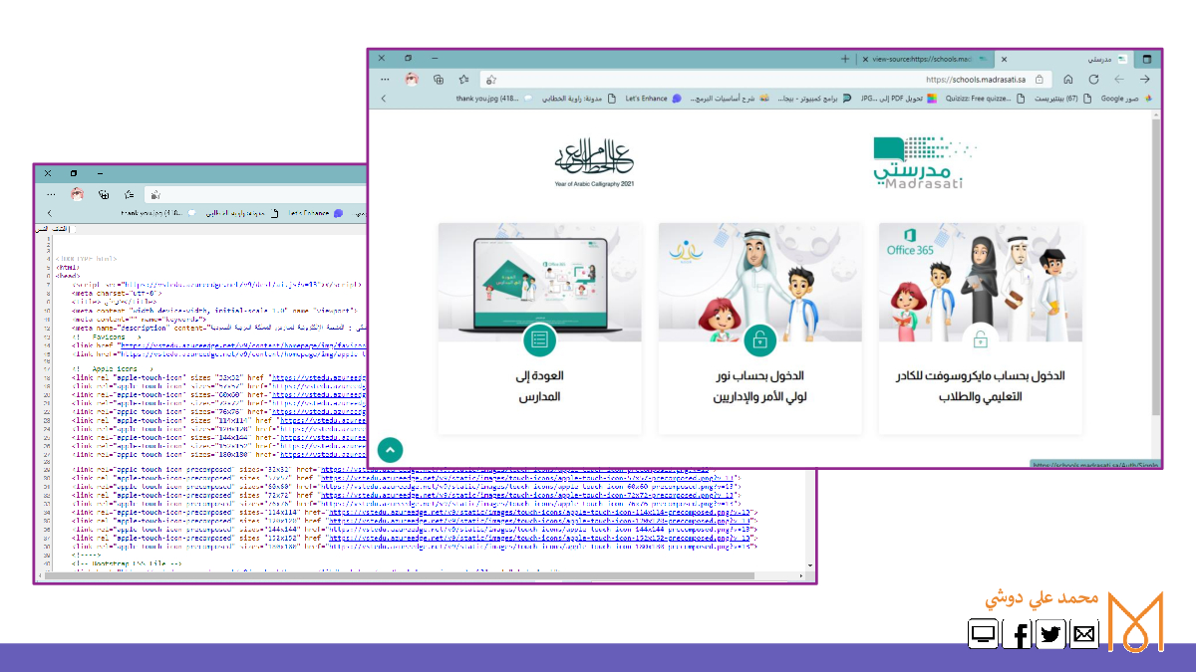Open a new tab with the plus button
Image resolution: width=1196 pixels, height=672 pixels.
[845, 59]
